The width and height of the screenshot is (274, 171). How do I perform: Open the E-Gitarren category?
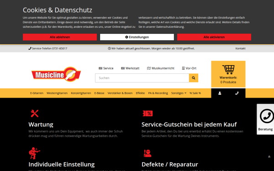coord(37,93)
